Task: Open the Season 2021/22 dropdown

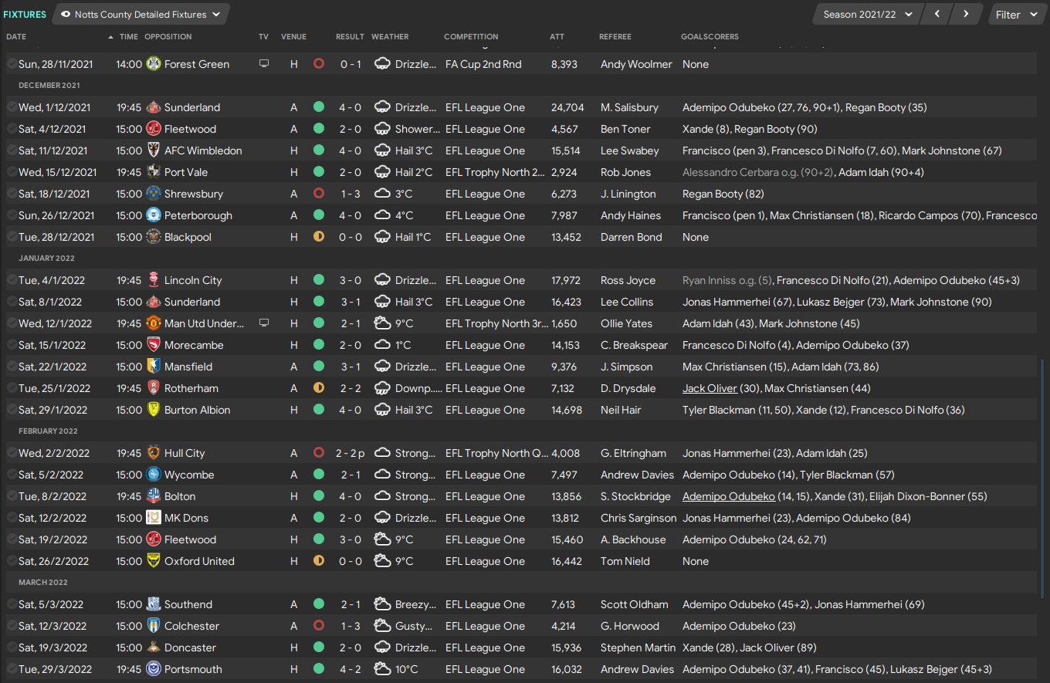Action: coord(868,15)
